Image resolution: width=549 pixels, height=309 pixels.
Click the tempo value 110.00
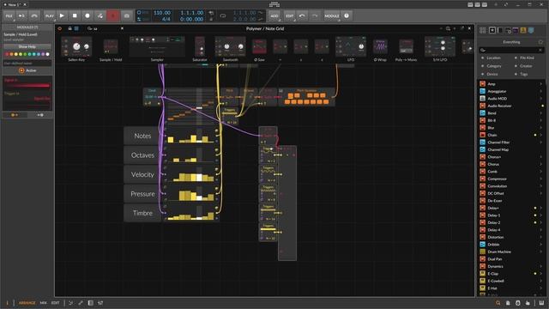pyautogui.click(x=162, y=13)
